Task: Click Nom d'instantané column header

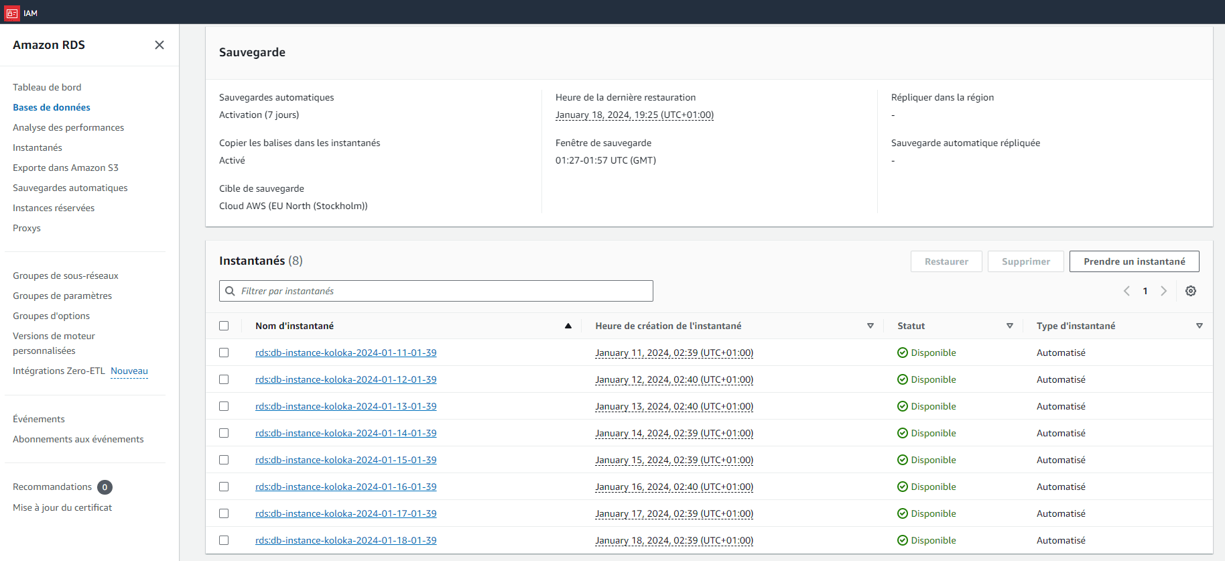Action: 294,326
